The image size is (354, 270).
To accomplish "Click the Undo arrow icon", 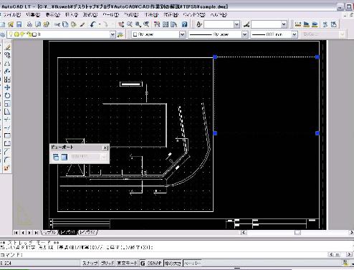I will click(x=93, y=24).
